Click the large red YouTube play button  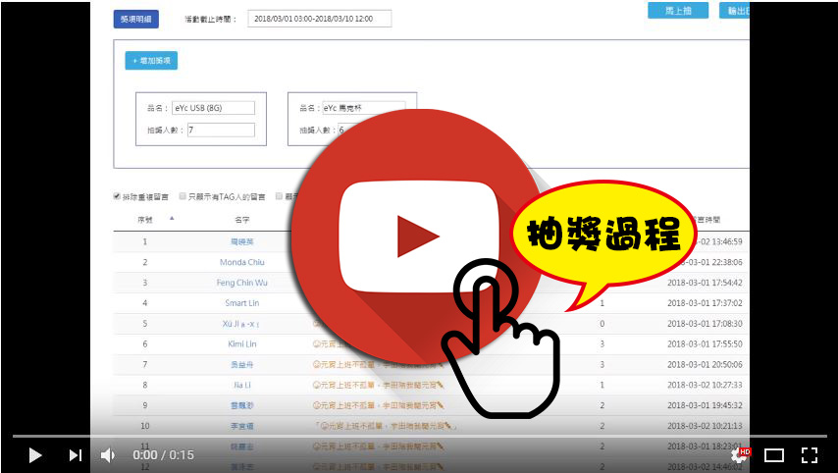417,236
